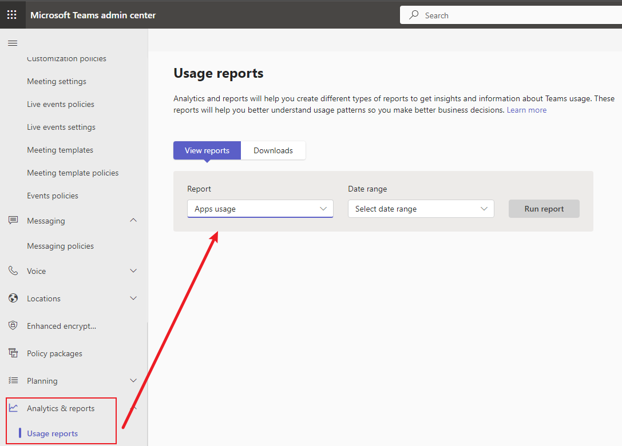Click the Microsoft Teams admin center title

click(x=93, y=15)
